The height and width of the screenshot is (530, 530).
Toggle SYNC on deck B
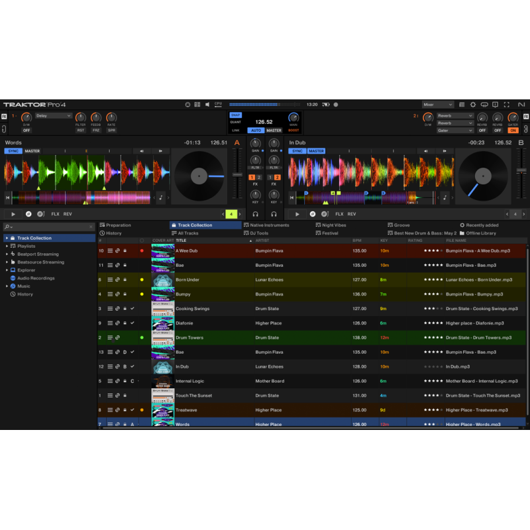click(297, 151)
